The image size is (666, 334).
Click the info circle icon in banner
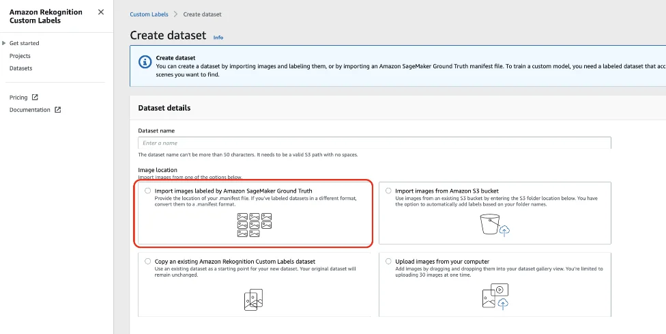pos(145,62)
